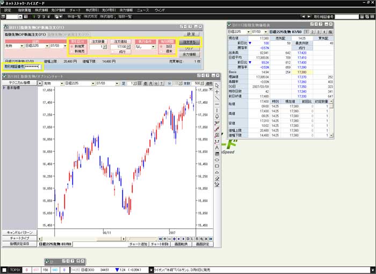
Task: Open the 株式情報 menu
Action: [41, 10]
